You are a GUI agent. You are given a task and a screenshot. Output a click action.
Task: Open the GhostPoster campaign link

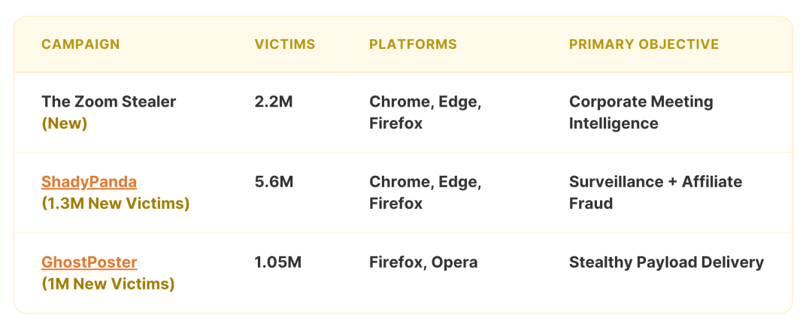pos(89,262)
